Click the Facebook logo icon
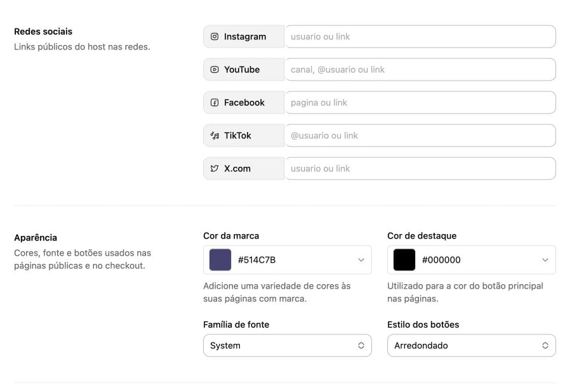 point(215,103)
